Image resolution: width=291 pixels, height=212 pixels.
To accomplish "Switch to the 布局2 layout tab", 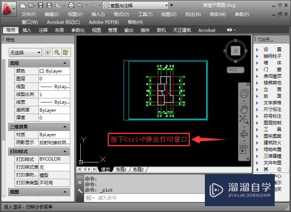I will pyautogui.click(x=138, y=169).
